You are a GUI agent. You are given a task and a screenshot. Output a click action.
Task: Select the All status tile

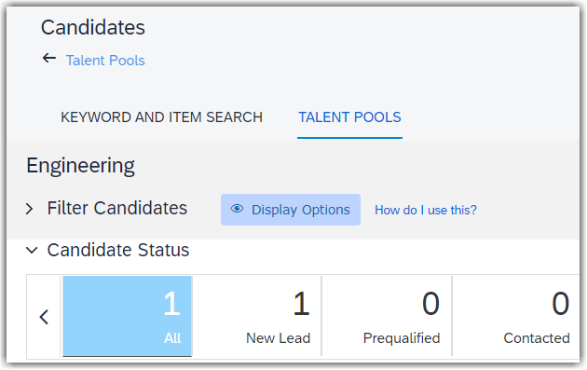(128, 317)
